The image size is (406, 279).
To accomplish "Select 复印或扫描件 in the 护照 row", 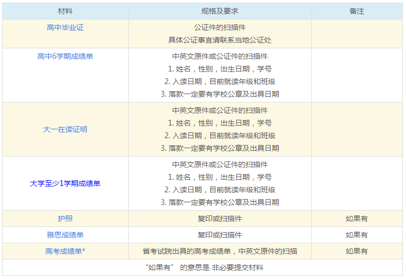I will pyautogui.click(x=220, y=219).
